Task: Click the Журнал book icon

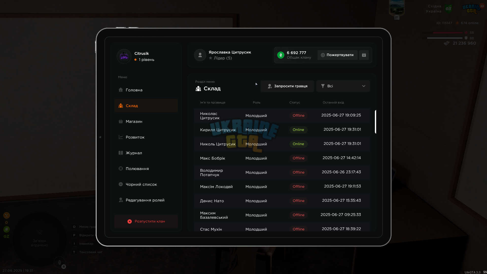Action: (121, 153)
